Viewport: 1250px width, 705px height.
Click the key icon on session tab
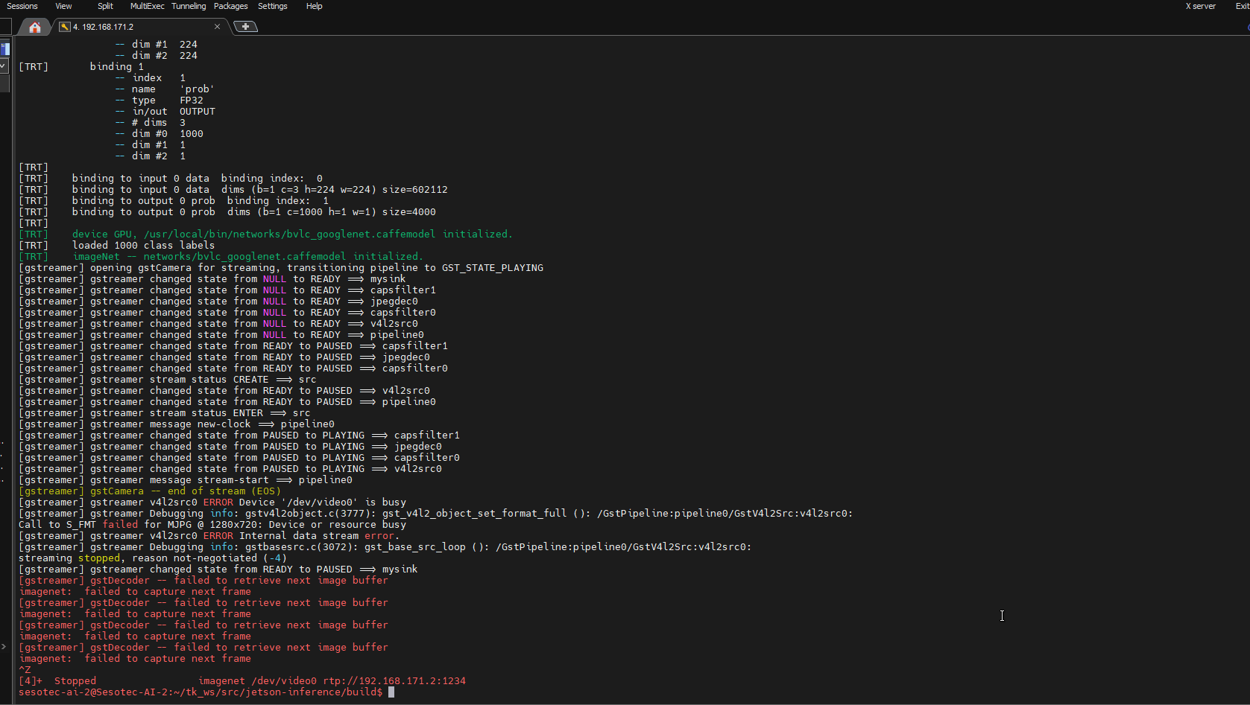point(65,27)
